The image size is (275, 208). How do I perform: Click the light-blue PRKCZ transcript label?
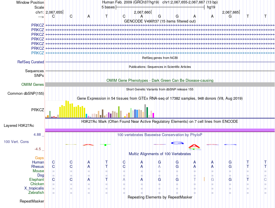pyautogui.click(x=38, y=53)
